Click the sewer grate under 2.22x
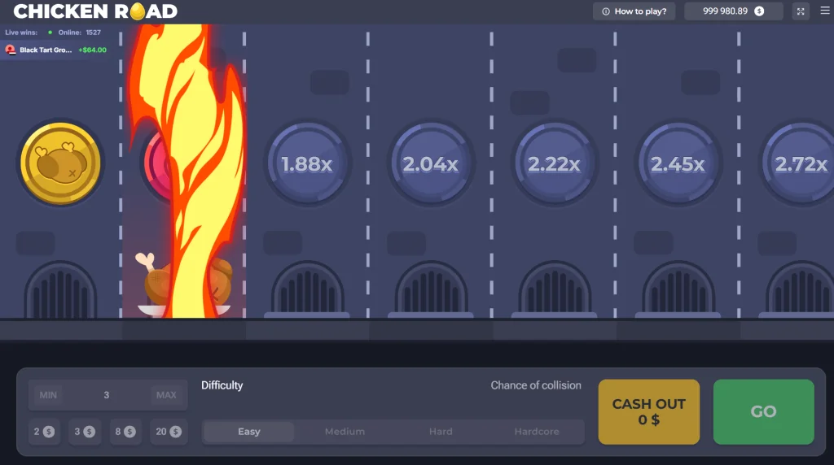This screenshot has width=834, height=465. click(554, 289)
